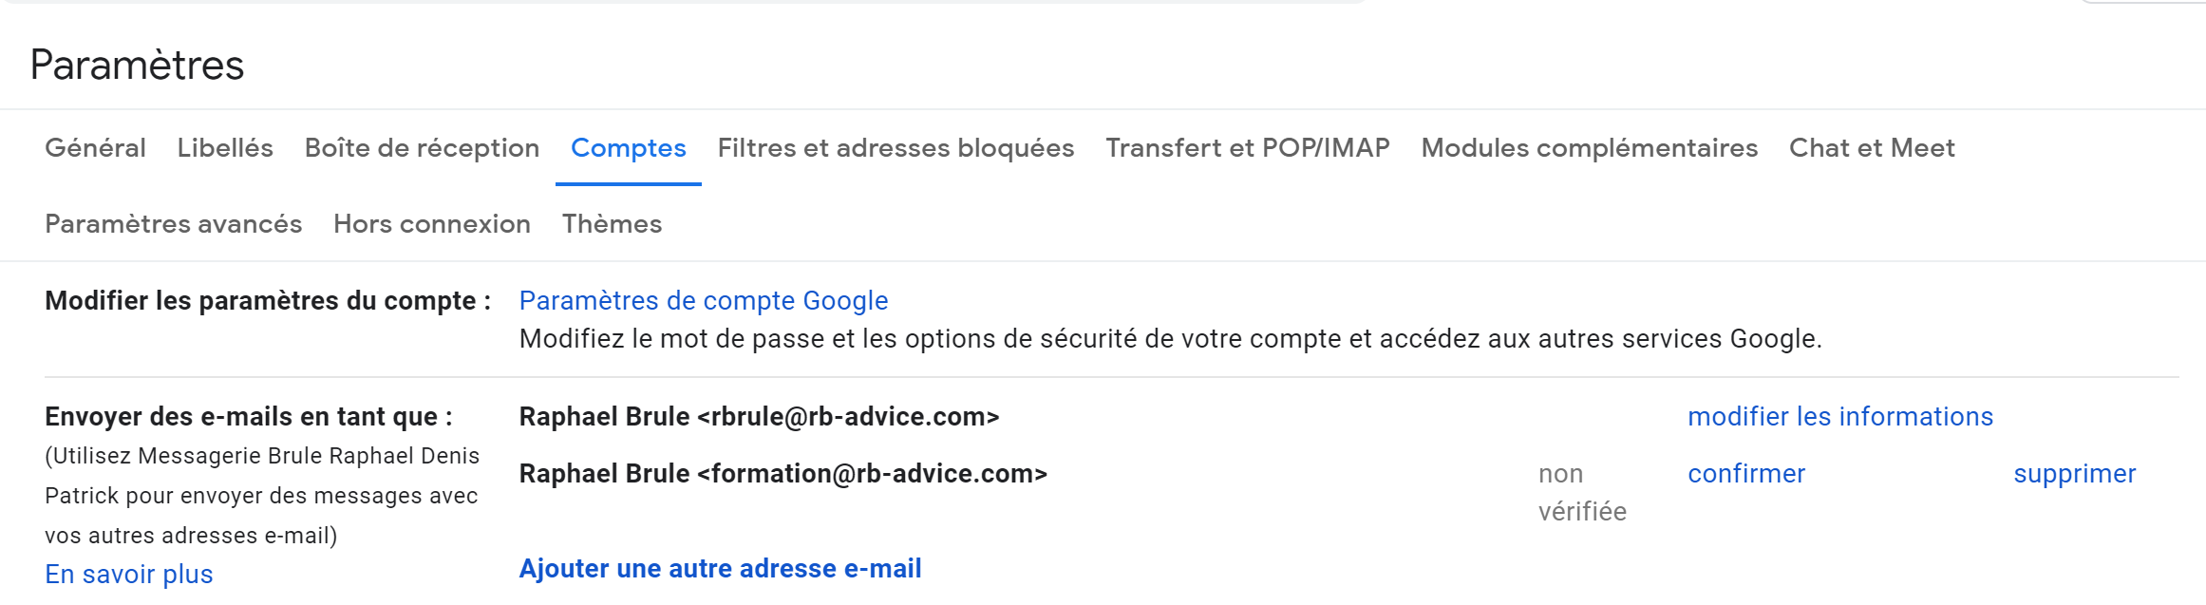Click modifier les informations for rbrule address
Viewport: 2206px width, 605px height.
click(1839, 417)
